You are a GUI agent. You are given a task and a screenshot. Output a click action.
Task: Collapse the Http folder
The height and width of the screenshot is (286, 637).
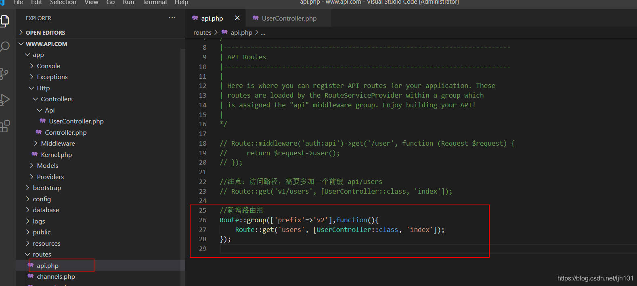31,88
